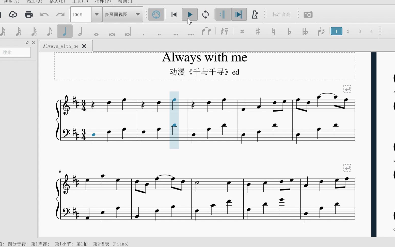Select the 64th note duration

(x=3, y=31)
